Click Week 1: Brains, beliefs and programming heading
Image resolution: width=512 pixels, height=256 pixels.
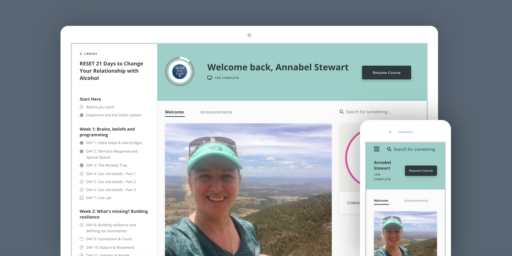coord(107,132)
